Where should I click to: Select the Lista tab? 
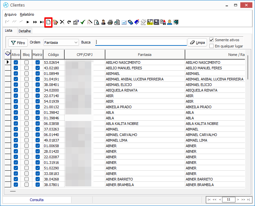tap(8, 30)
